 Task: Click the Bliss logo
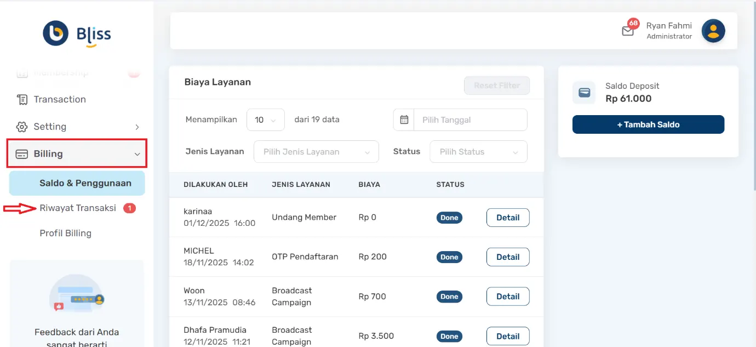[x=76, y=33]
